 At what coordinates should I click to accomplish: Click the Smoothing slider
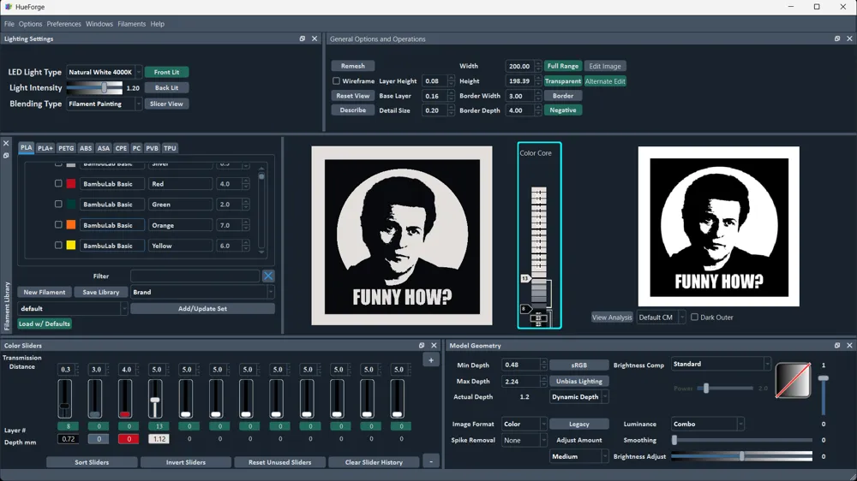click(x=741, y=440)
